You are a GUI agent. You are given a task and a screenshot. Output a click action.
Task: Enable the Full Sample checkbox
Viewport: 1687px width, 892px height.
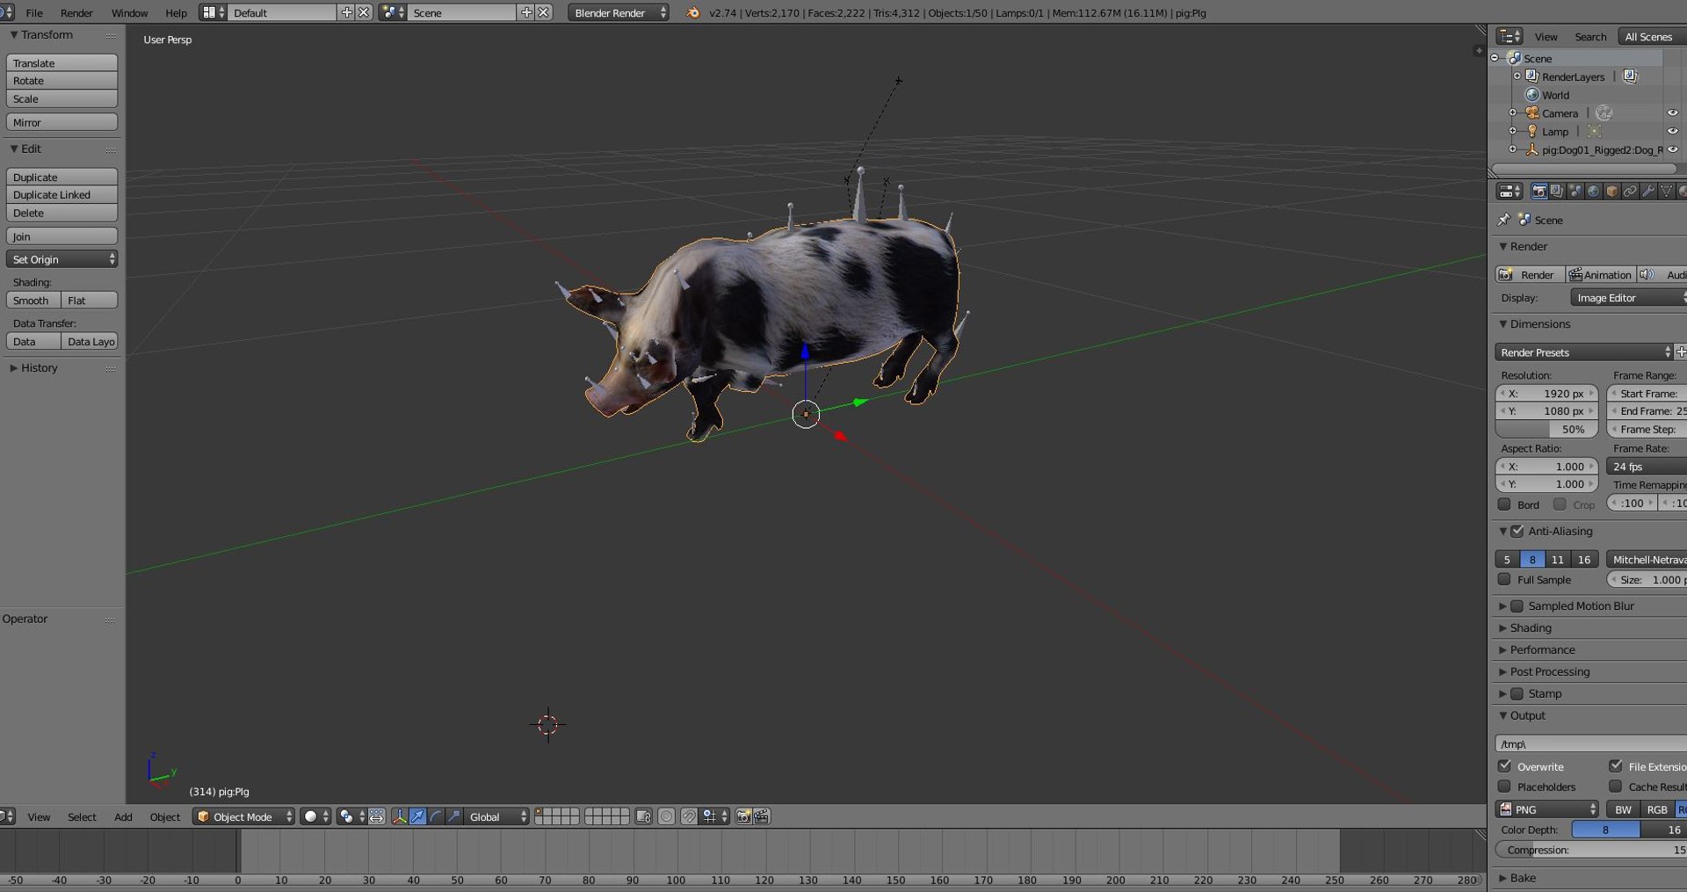1504,579
